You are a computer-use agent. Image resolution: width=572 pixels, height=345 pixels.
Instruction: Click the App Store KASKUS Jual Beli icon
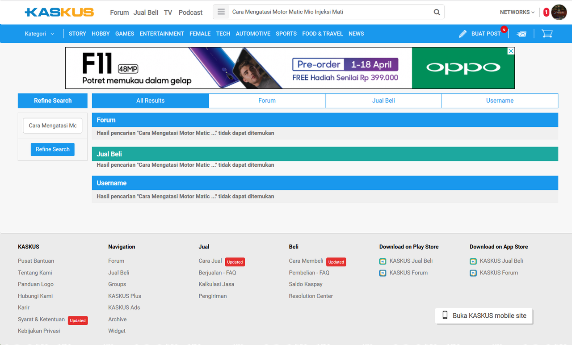[x=473, y=261]
